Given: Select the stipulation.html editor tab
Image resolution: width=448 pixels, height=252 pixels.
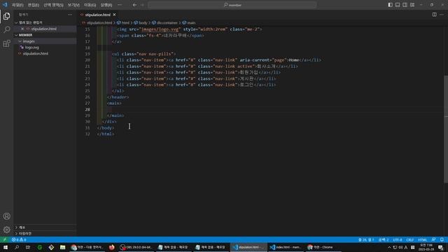Looking at the screenshot, I should pyautogui.click(x=97, y=15).
